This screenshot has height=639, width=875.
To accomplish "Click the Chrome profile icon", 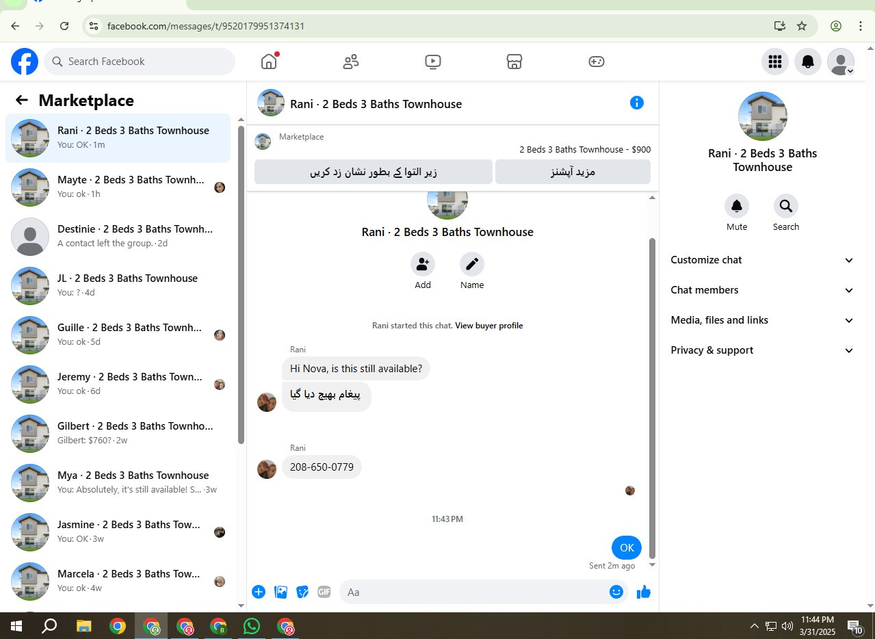I will click(x=836, y=26).
